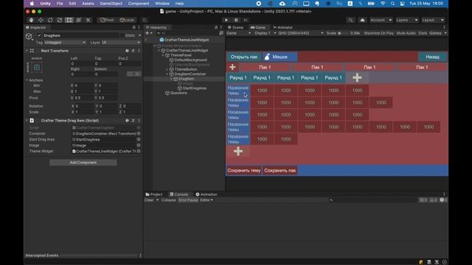Pick object for Theme Widget field

139,151
